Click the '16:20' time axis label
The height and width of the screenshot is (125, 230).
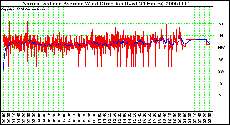pyautogui.click(x=144, y=118)
